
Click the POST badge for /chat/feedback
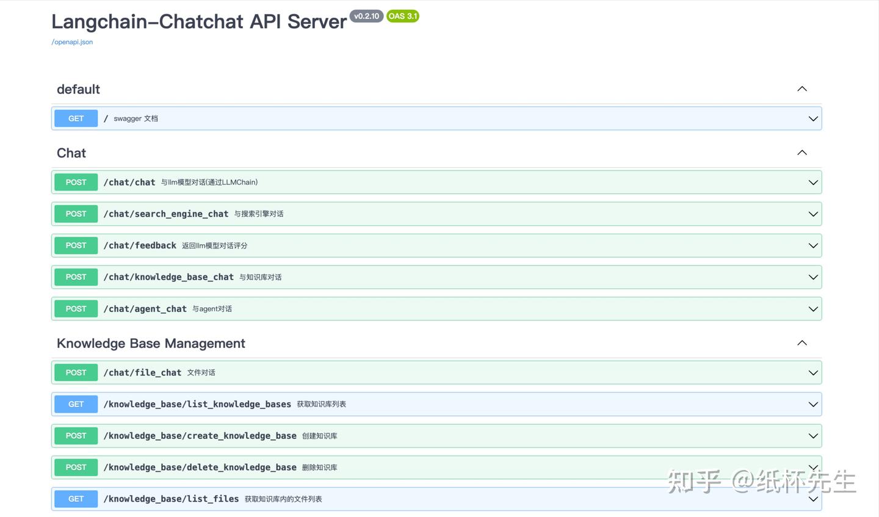76,245
